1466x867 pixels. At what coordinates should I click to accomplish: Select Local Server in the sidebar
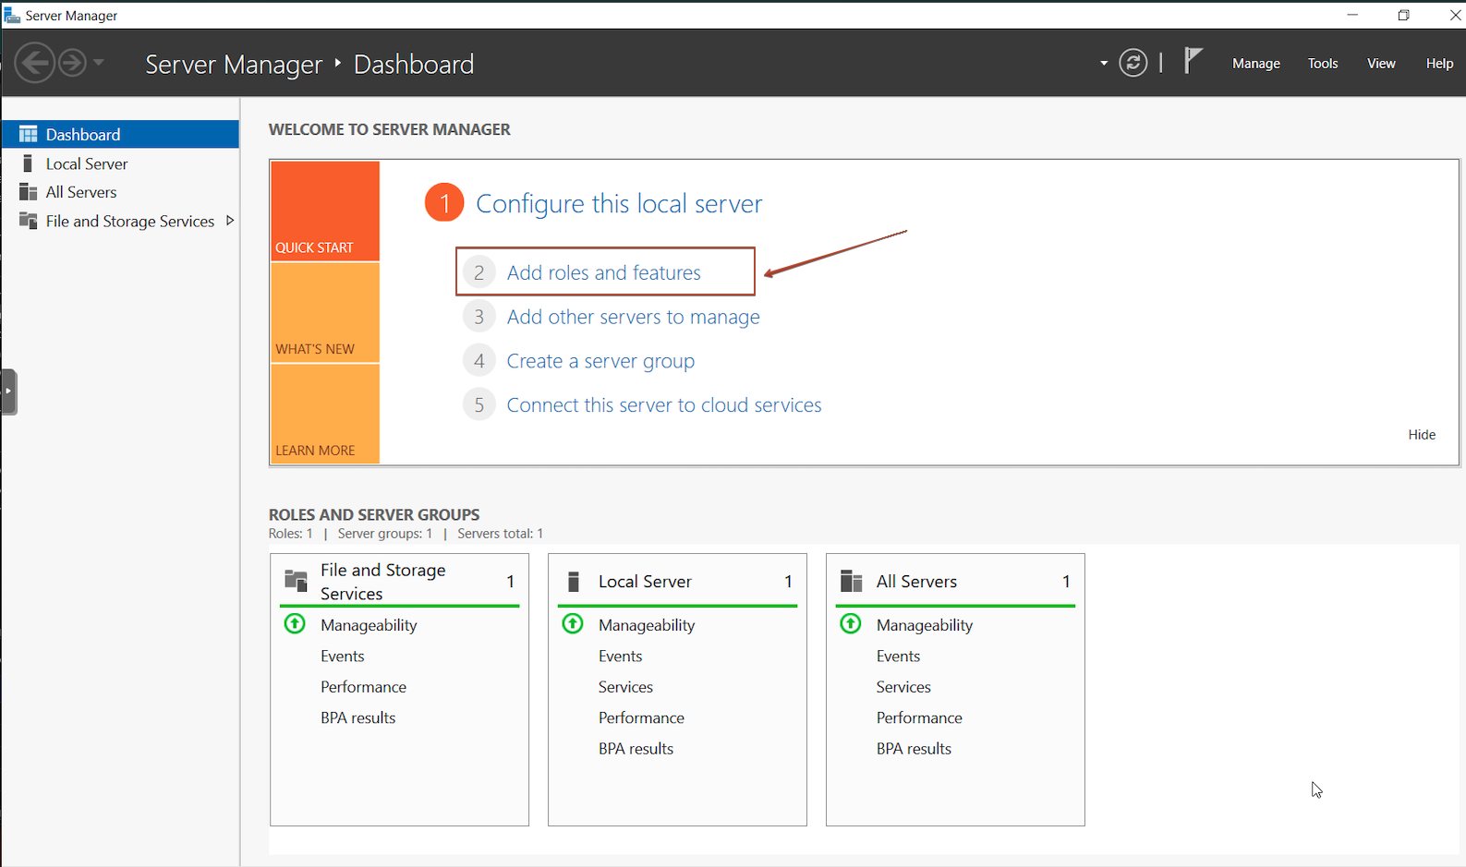[87, 163]
